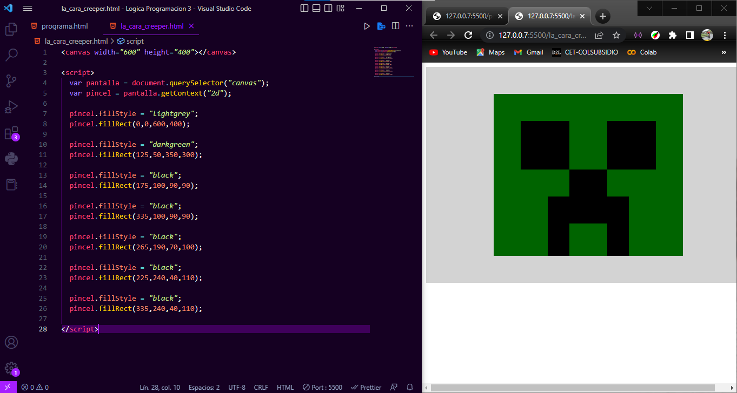Open the Run and Debug view
Image resolution: width=737 pixels, height=393 pixels.
pyautogui.click(x=11, y=107)
